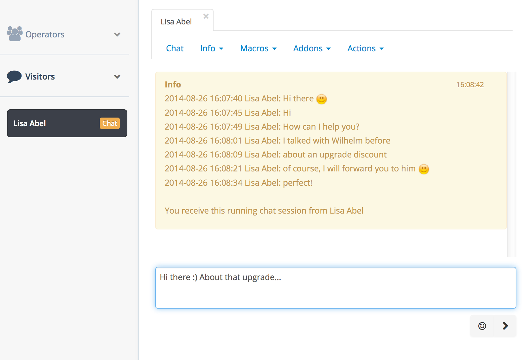Click the orange Chat badge
This screenshot has width=524, height=360.
click(x=110, y=123)
